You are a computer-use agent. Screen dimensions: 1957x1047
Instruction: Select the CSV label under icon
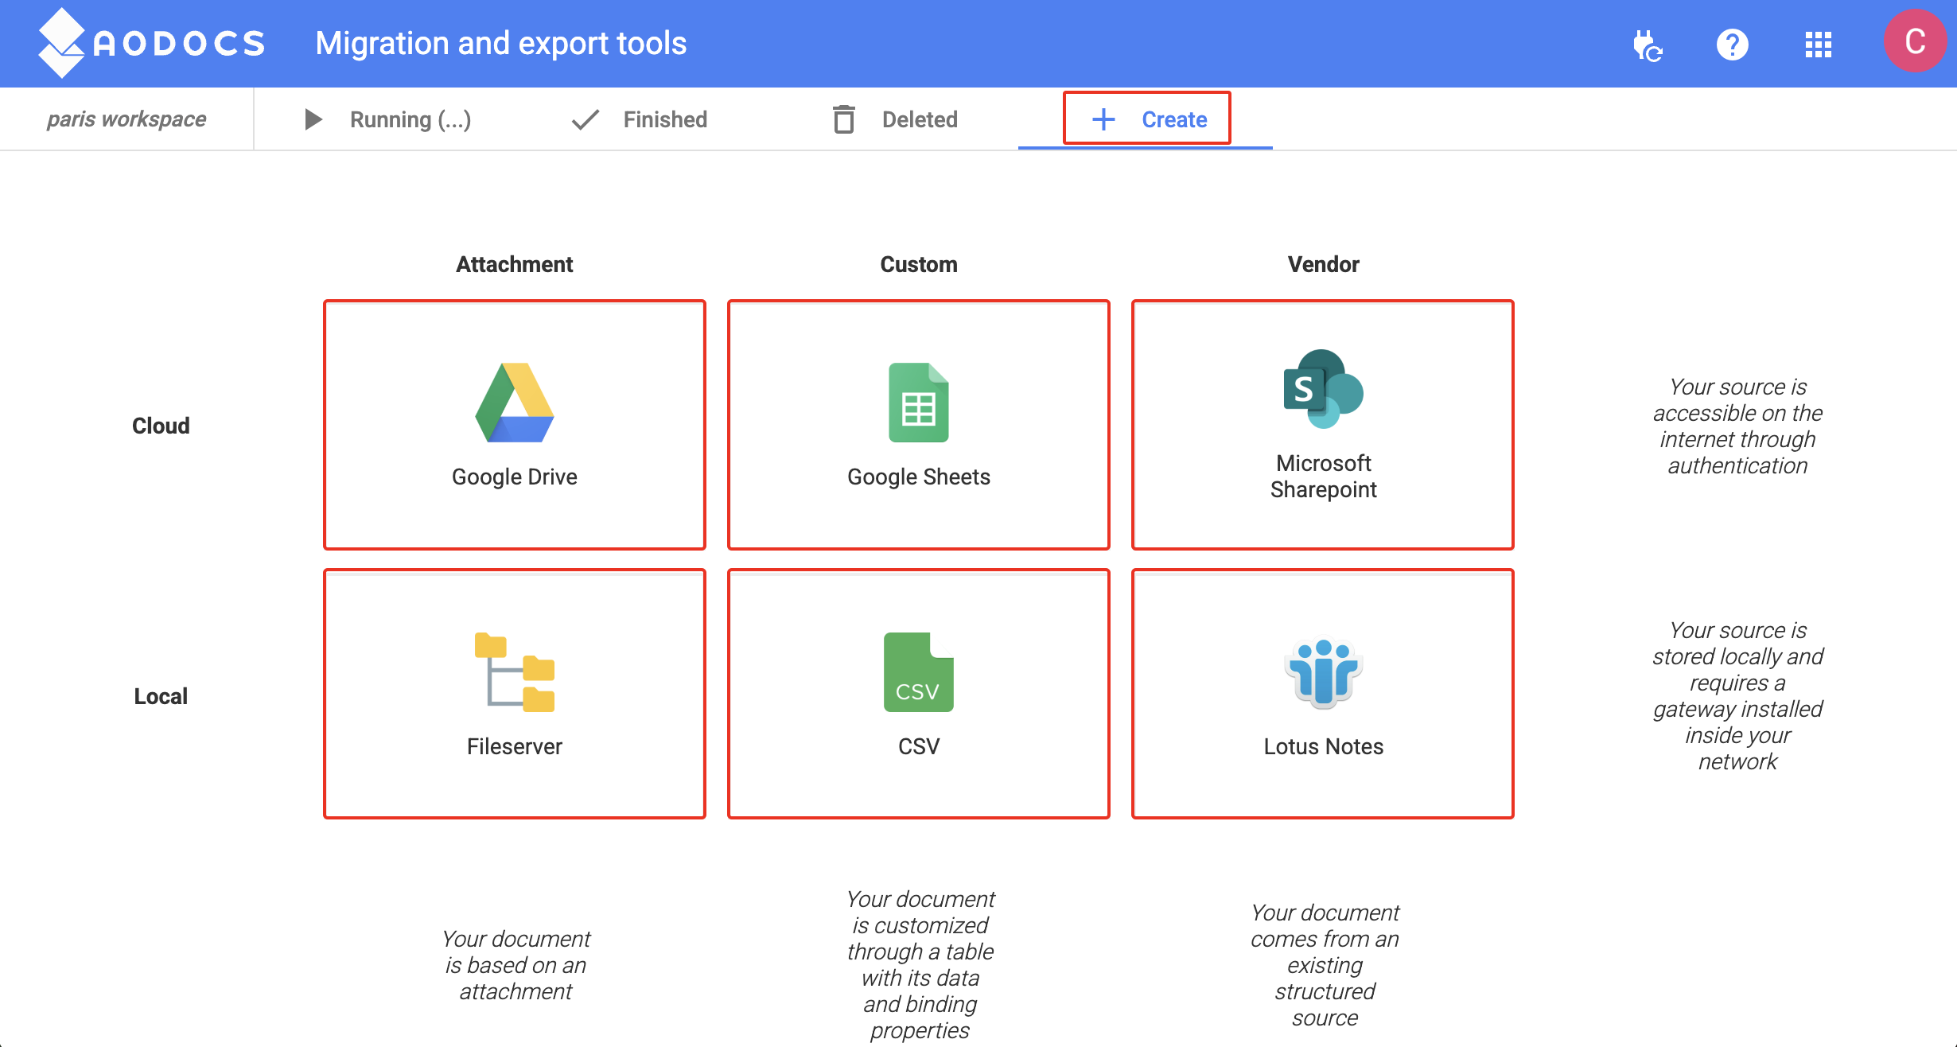[919, 746]
